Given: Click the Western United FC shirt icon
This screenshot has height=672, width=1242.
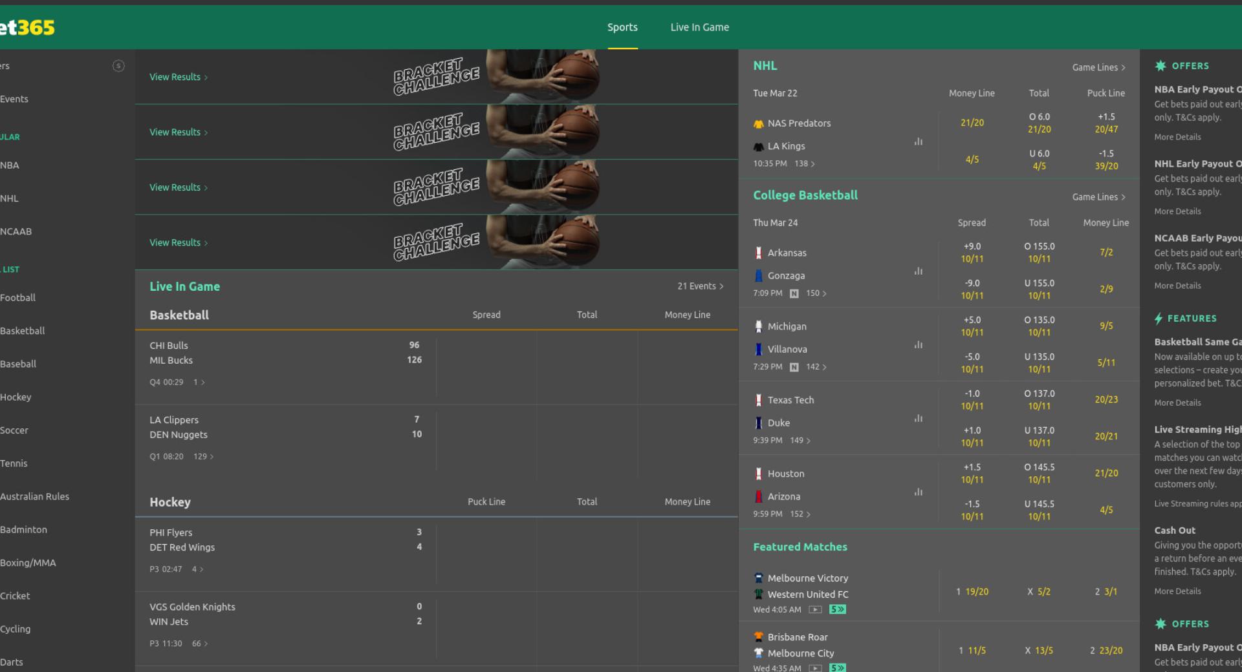Looking at the screenshot, I should coord(758,594).
